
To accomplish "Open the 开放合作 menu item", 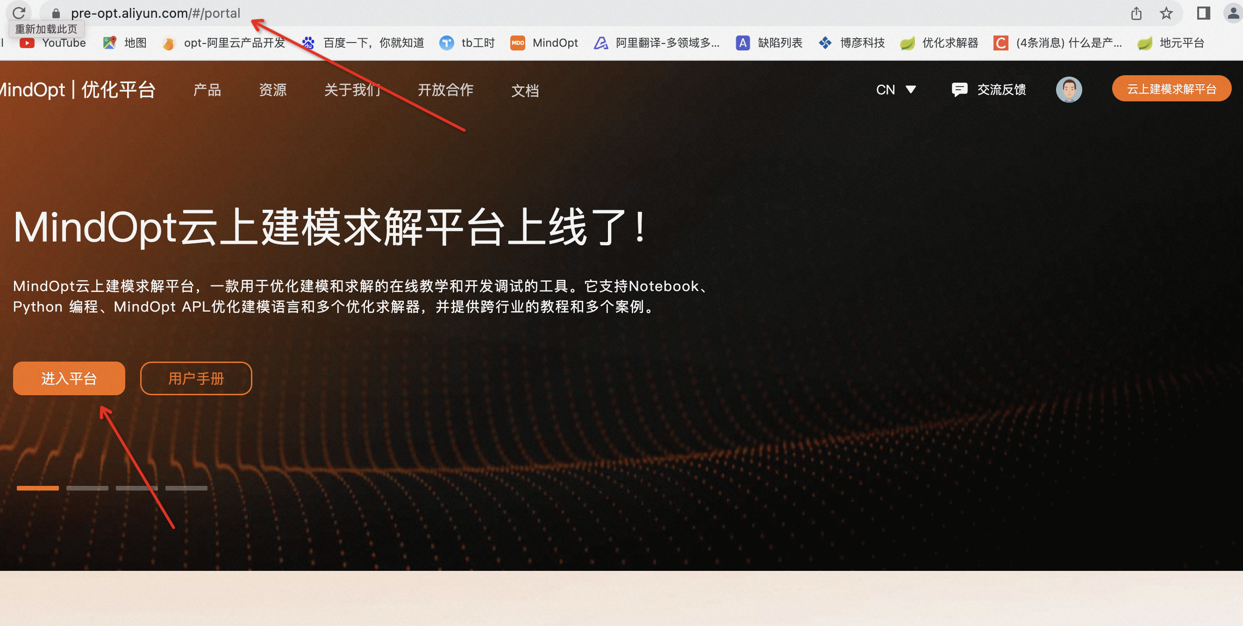I will pyautogui.click(x=445, y=90).
